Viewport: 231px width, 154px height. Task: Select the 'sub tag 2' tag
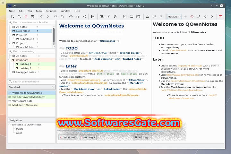pyautogui.click(x=26, y=68)
